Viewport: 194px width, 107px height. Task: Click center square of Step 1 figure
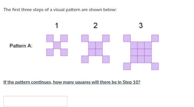57,45
